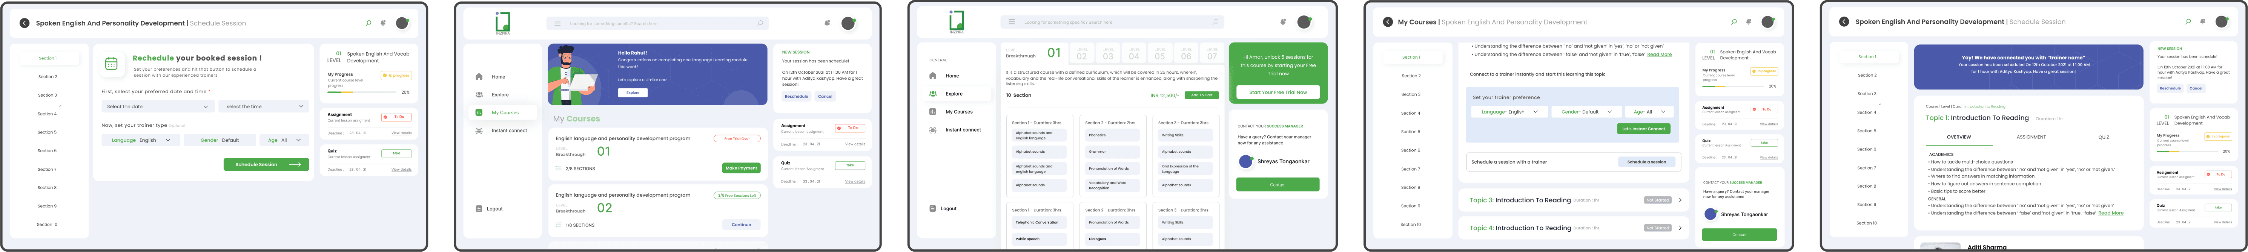Viewport: 2248px width, 252px height.
Task: Click Instant connect icon in Hello Rahul dashboard sidebar
Action: tap(479, 131)
